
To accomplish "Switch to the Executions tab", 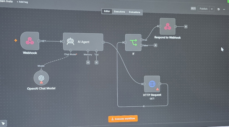I will click(120, 12).
